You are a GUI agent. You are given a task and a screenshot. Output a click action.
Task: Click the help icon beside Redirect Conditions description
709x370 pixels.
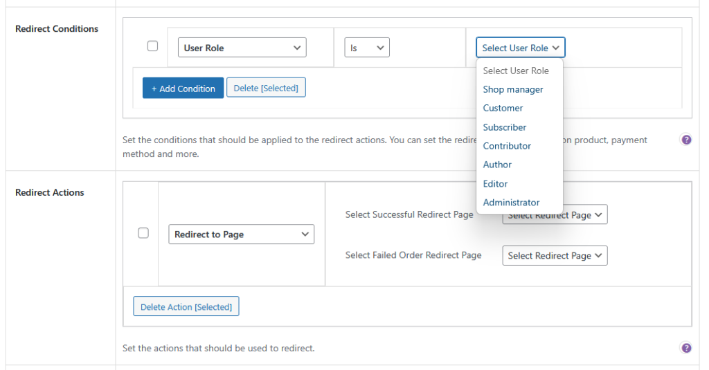pyautogui.click(x=686, y=140)
